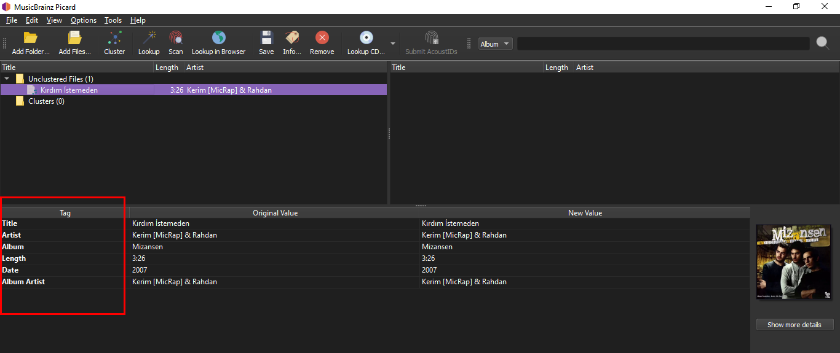Open the Album search type dropdown
This screenshot has height=353, width=840.
click(x=495, y=44)
